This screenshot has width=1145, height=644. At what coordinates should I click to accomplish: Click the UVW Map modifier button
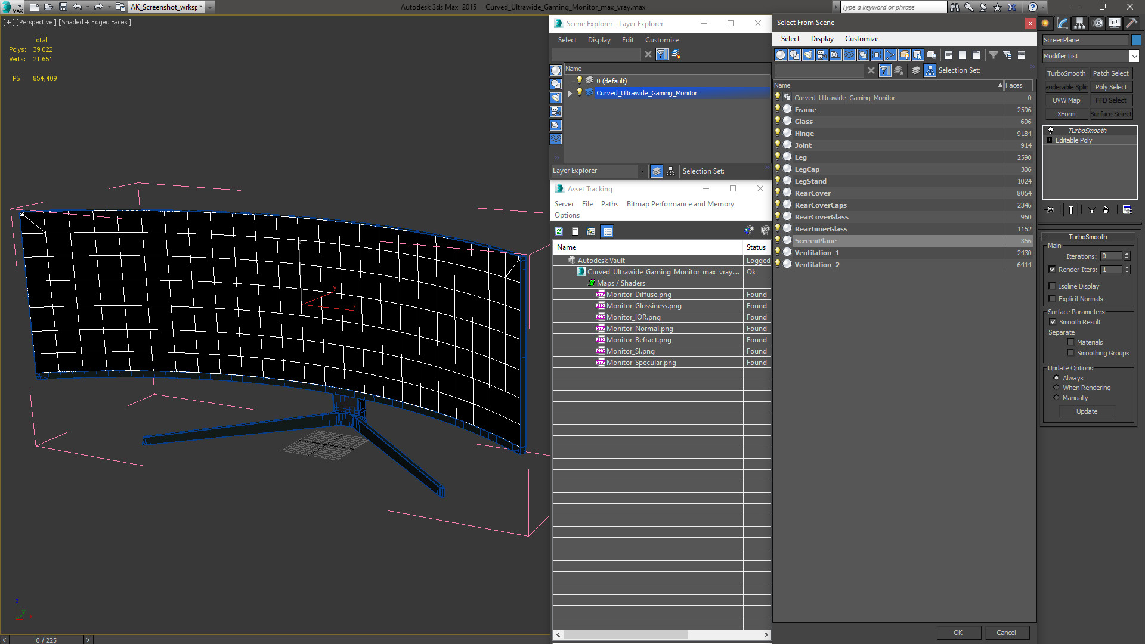coord(1066,100)
